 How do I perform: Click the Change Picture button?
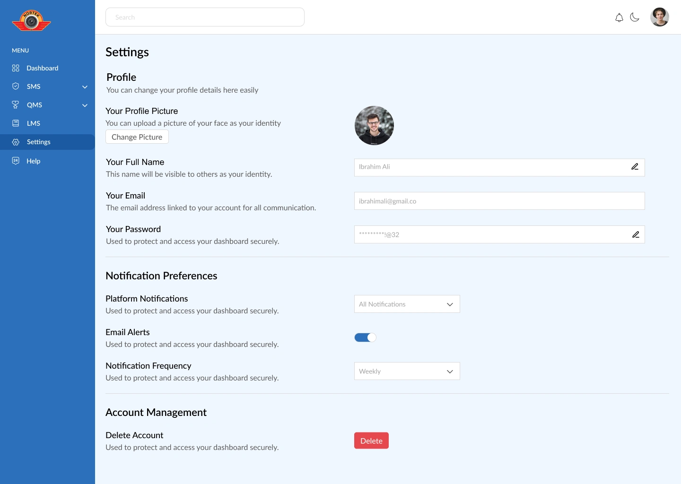tap(137, 137)
